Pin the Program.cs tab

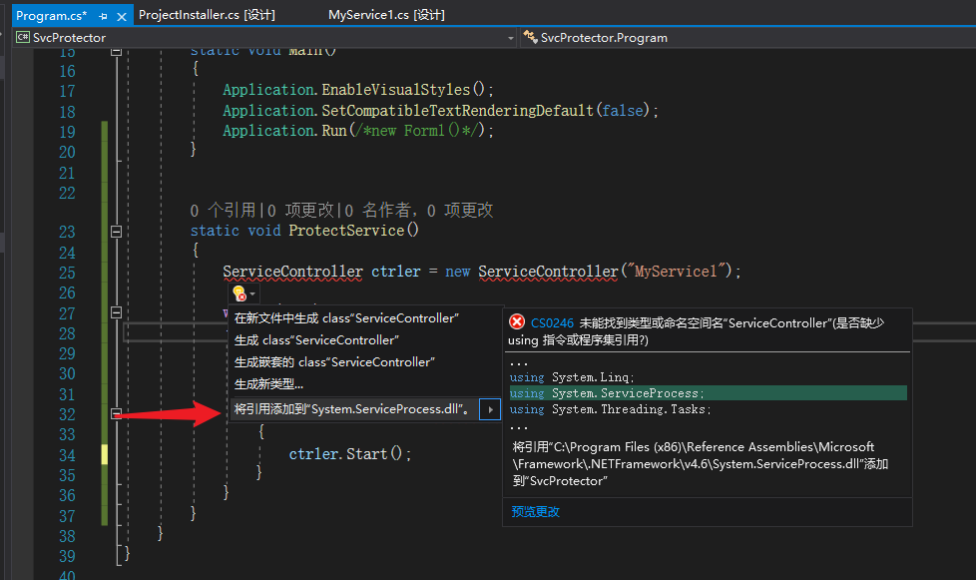(103, 16)
